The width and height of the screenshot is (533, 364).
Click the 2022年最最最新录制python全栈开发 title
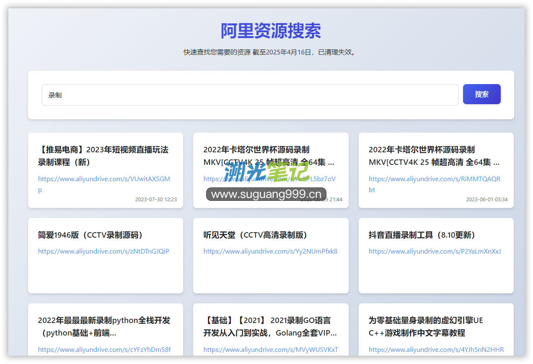[104, 327]
